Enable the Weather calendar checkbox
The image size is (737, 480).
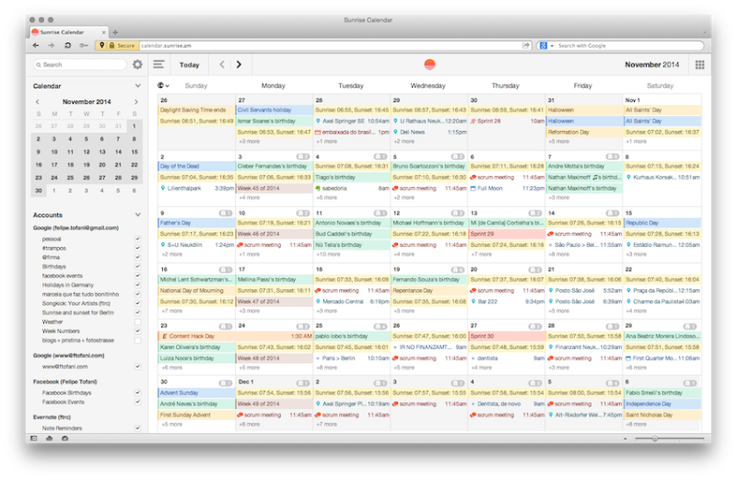[x=137, y=322]
